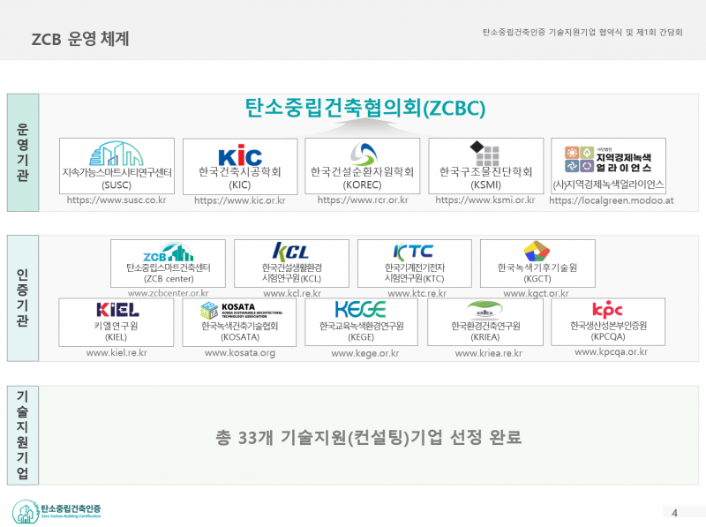The height and width of the screenshot is (527, 706).
Task: Open the https://www.susc.co.kr link
Action: [116, 200]
